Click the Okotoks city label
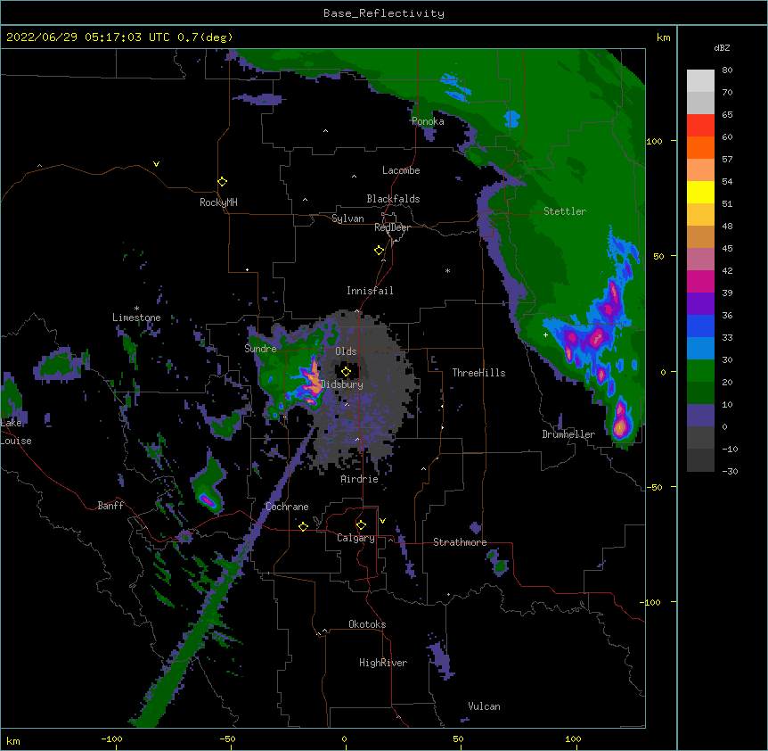This screenshot has width=768, height=751. 367,624
